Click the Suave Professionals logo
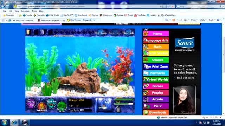 [x=185, y=44]
